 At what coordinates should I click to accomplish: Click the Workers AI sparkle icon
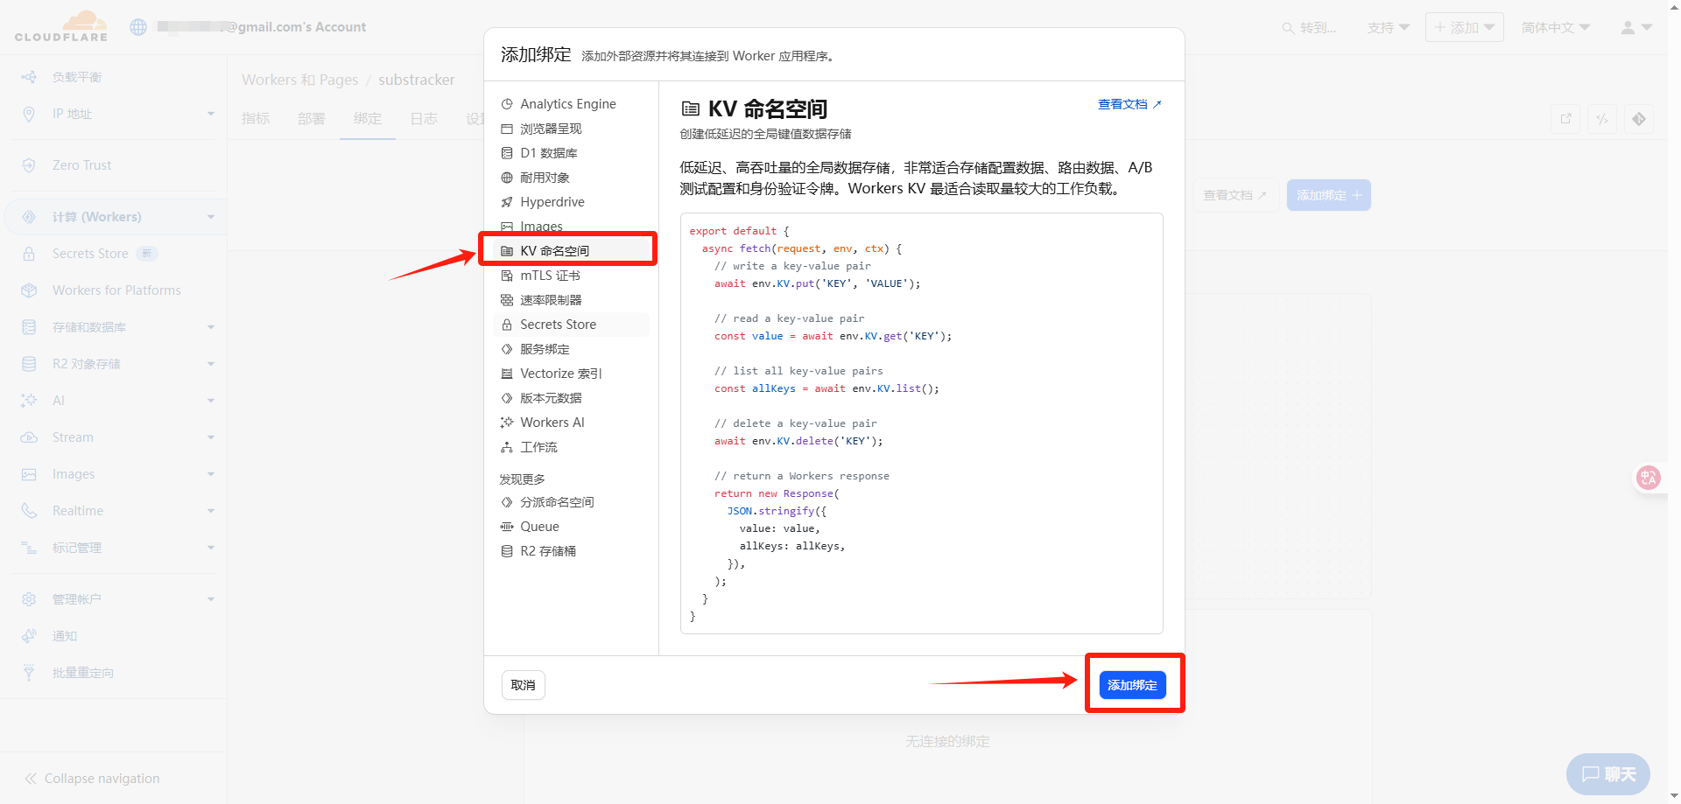point(507,423)
